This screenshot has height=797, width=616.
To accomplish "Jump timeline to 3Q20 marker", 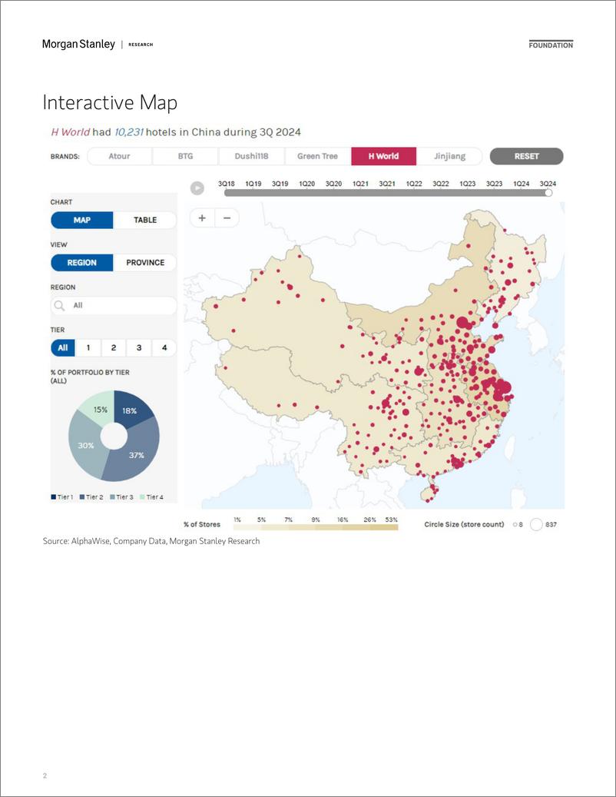I will [333, 184].
